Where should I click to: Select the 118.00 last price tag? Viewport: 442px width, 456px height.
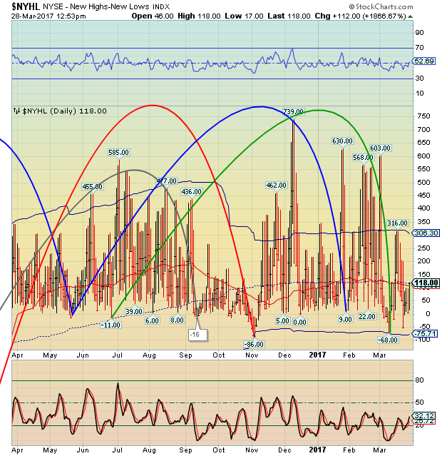pyautogui.click(x=426, y=283)
